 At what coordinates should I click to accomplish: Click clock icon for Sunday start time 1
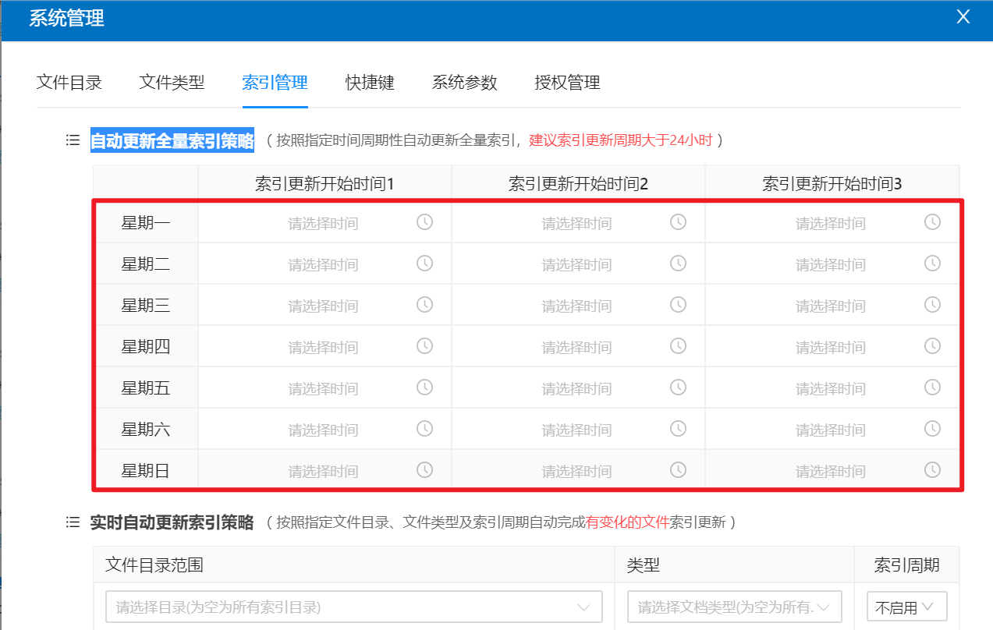pos(424,470)
